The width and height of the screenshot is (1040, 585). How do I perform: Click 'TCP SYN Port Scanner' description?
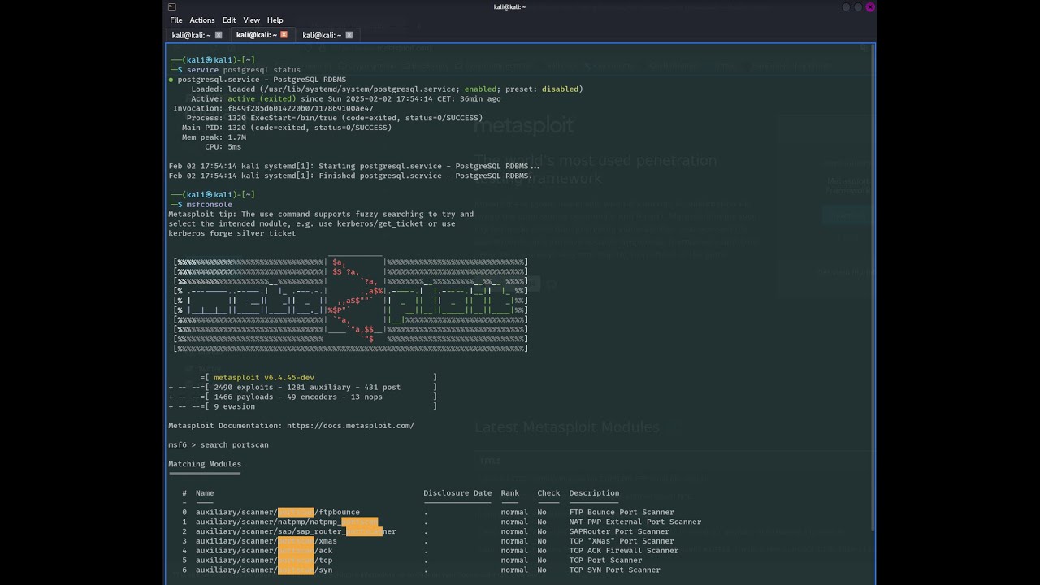(x=615, y=570)
